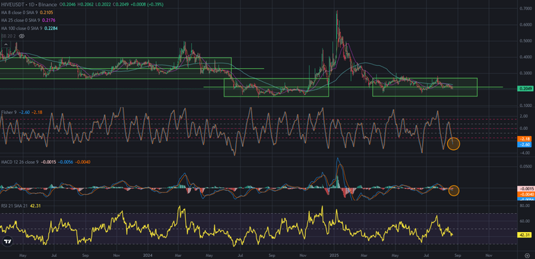Click the orange -2.18 Fisher value label

tap(524, 139)
